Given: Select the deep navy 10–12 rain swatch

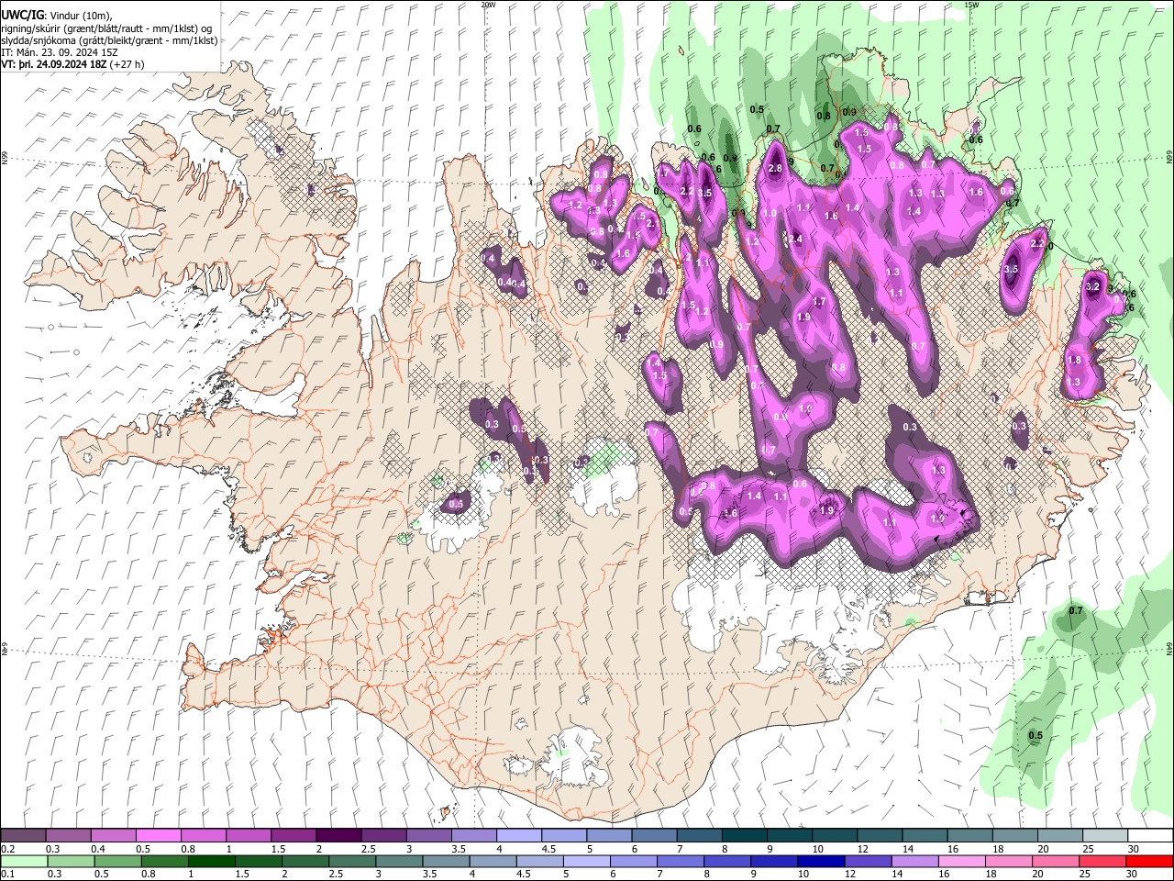Looking at the screenshot, I should (819, 861).
